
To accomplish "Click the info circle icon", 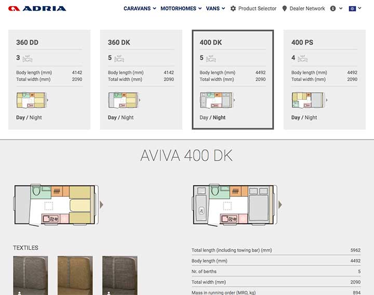I will coord(333,9).
